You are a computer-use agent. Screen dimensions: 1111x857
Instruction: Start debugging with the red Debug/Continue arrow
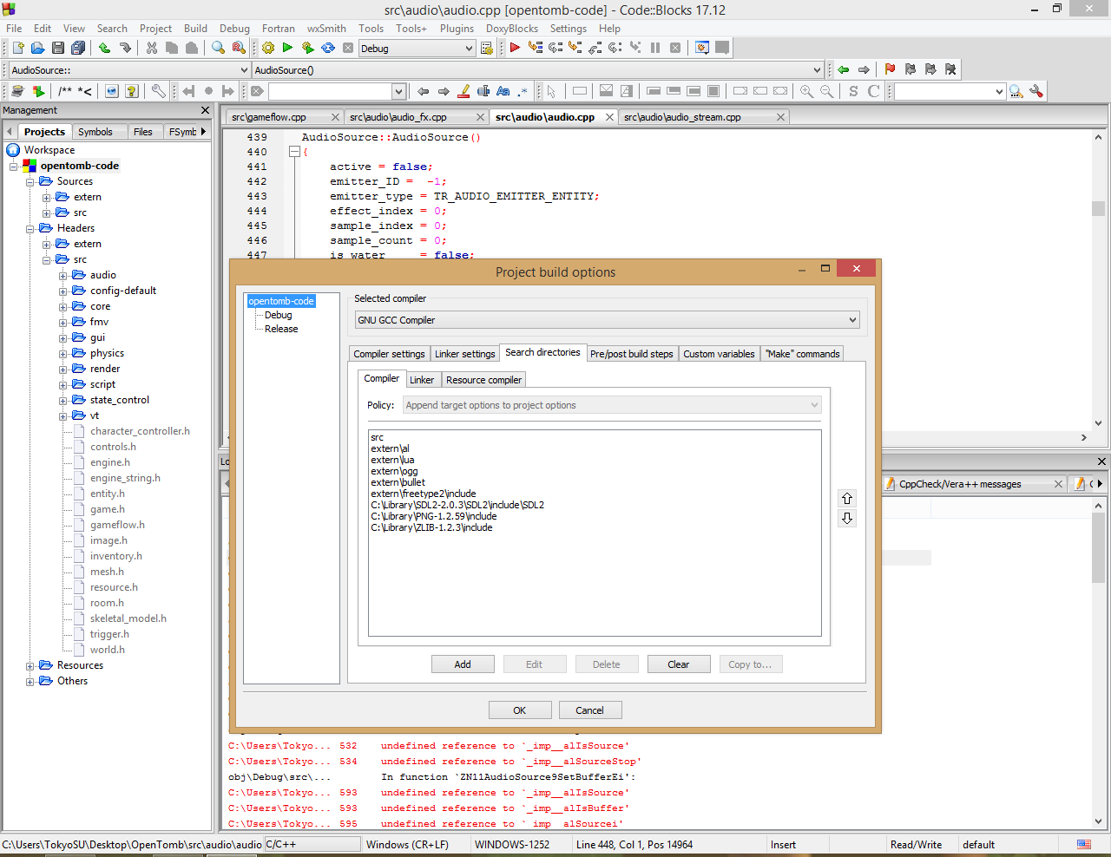point(515,48)
